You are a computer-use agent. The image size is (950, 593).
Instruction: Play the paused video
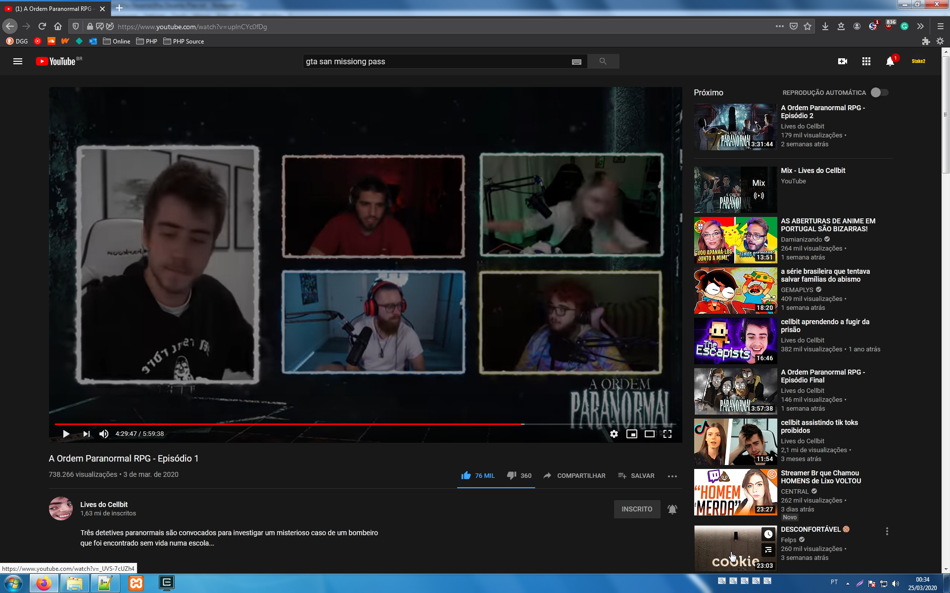point(66,434)
